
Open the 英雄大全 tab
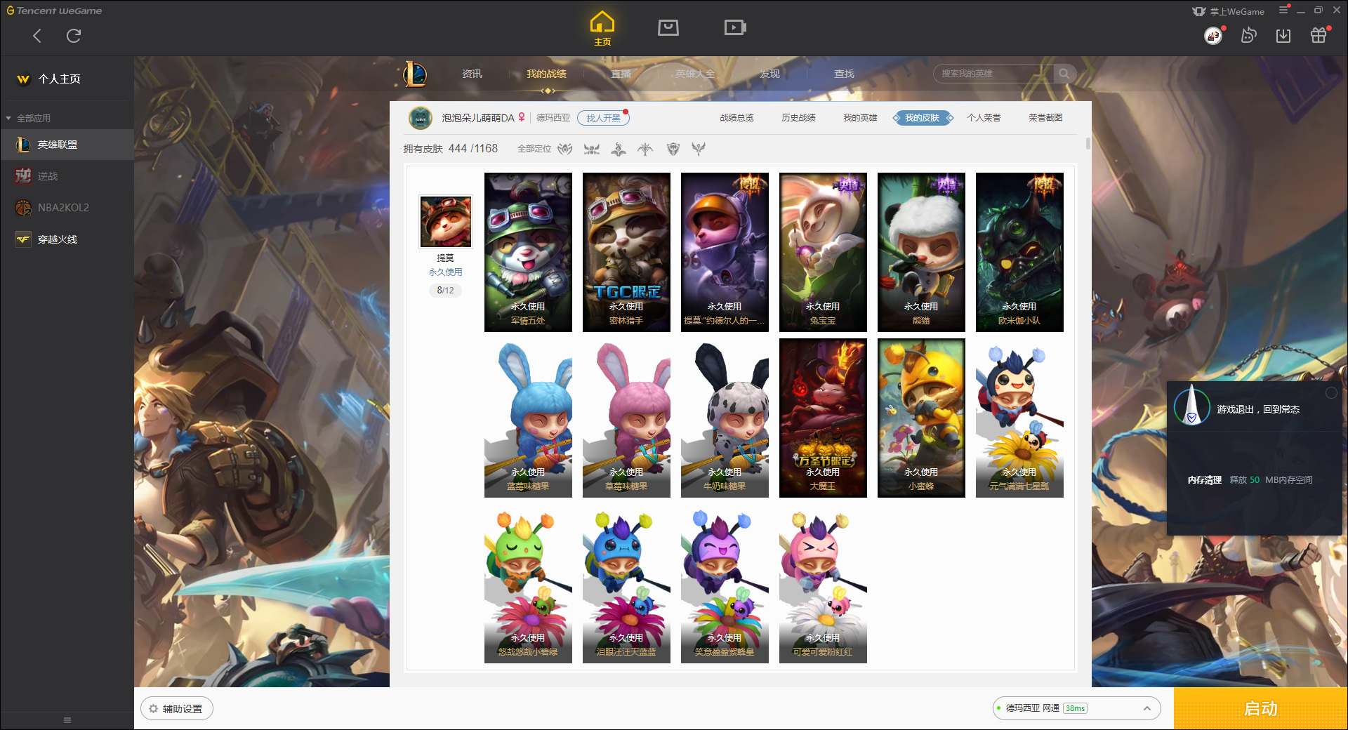click(695, 74)
